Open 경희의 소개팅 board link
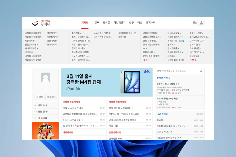236x157 pixels. (x=196, y=33)
